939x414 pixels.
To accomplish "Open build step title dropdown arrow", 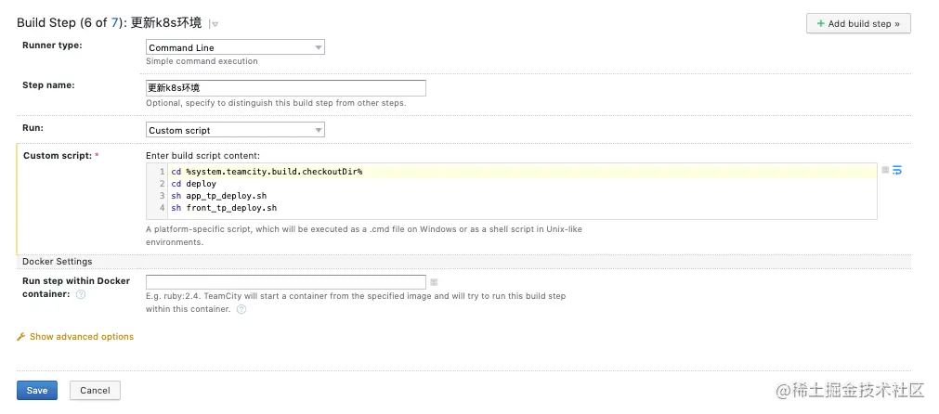I will (214, 24).
